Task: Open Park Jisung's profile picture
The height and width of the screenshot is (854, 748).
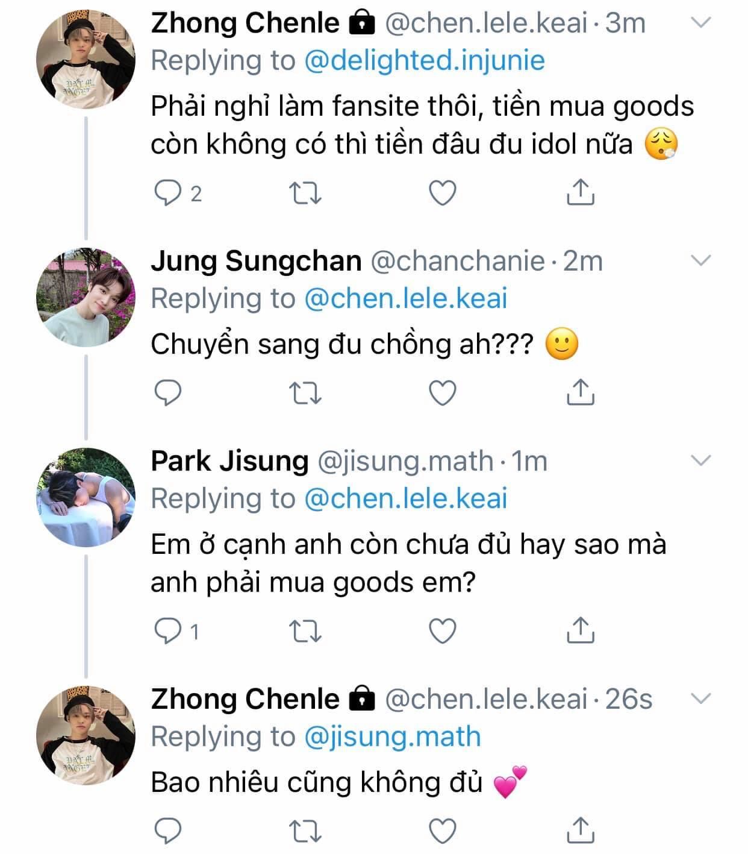Action: click(86, 498)
